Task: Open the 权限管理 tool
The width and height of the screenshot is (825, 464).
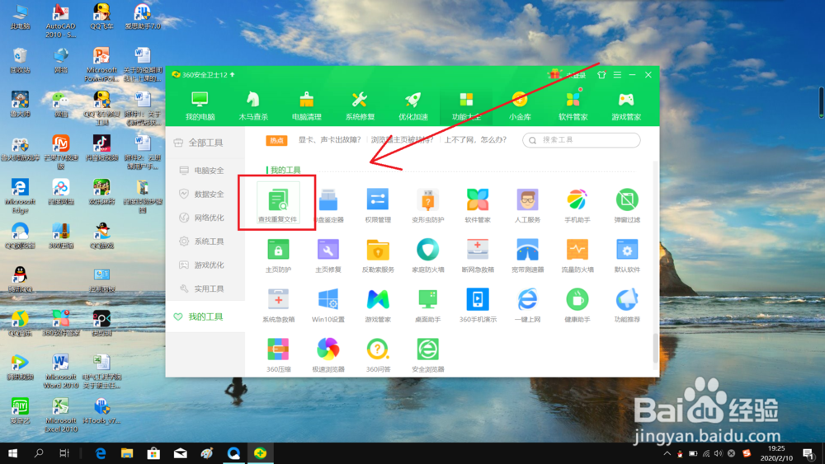Action: (x=378, y=205)
